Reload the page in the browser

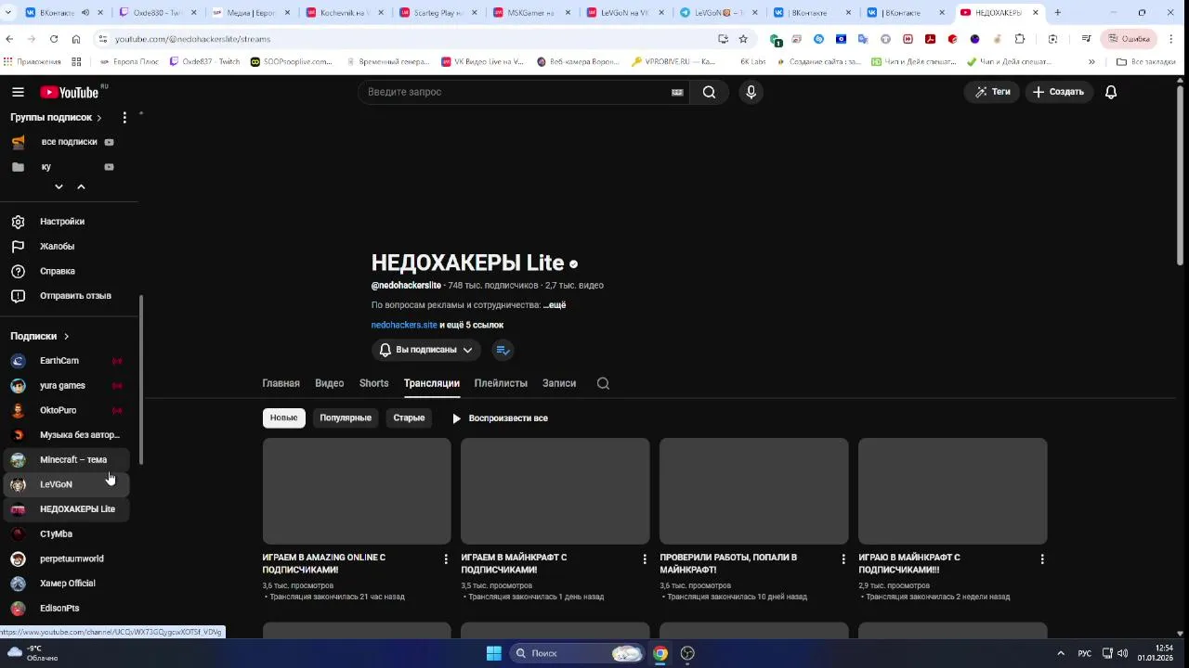[x=53, y=39]
